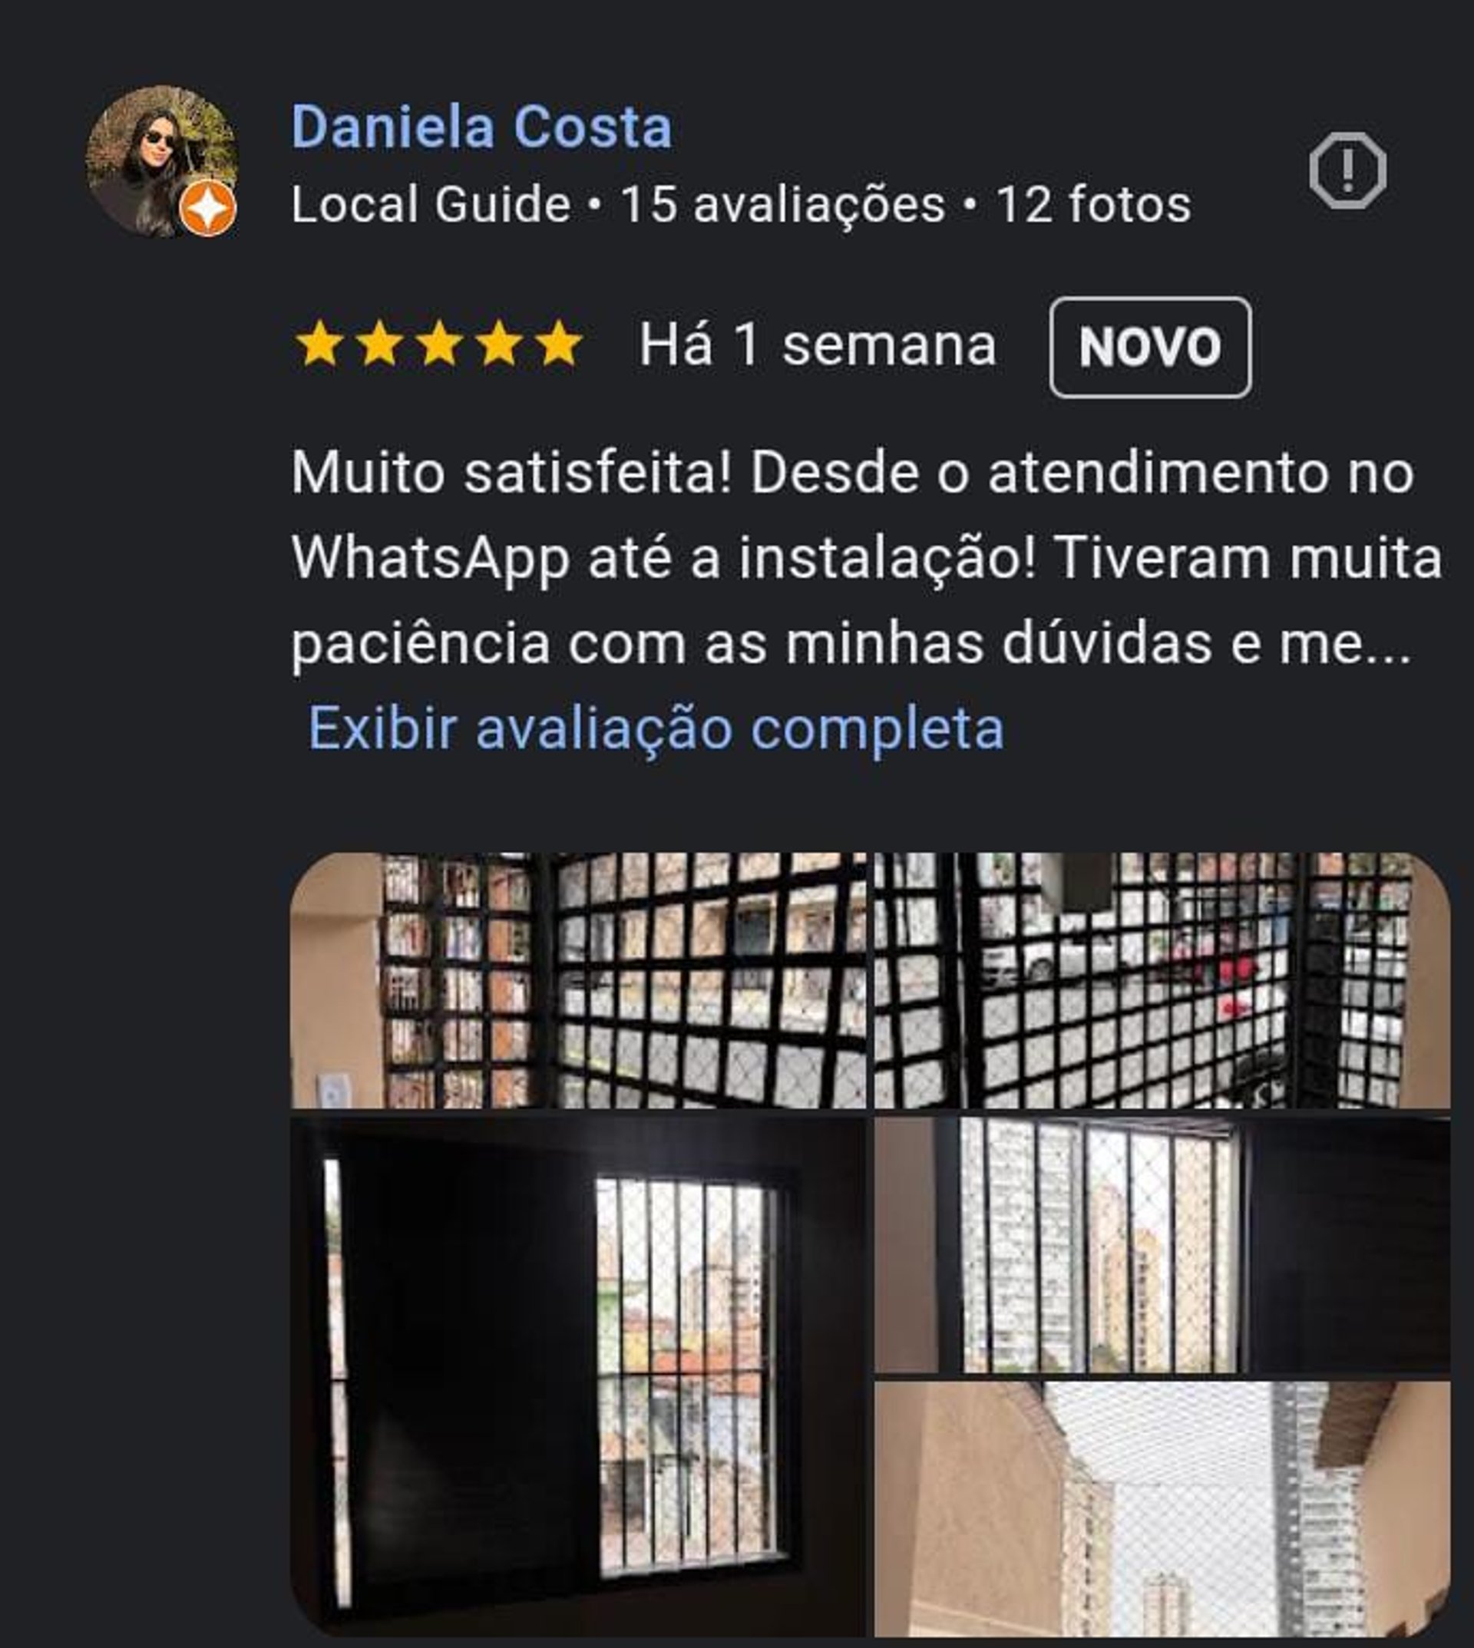Open the Daniela Costa reviewer name link
This screenshot has height=1648, width=1474.
click(x=481, y=128)
